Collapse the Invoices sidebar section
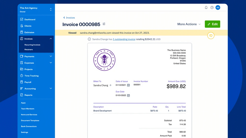246x138 pixels. [51, 39]
